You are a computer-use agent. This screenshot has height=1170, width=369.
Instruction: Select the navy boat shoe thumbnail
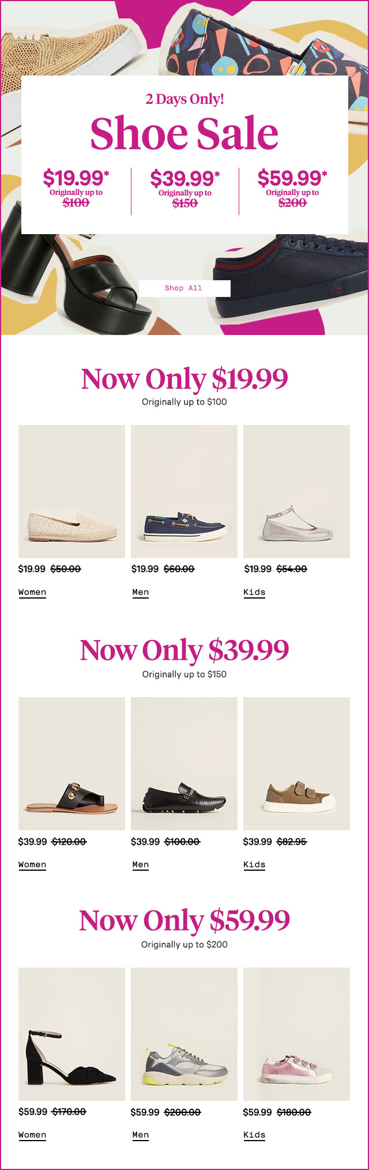[184, 491]
